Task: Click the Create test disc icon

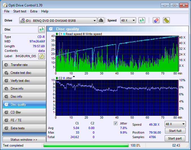Action: point(6,73)
